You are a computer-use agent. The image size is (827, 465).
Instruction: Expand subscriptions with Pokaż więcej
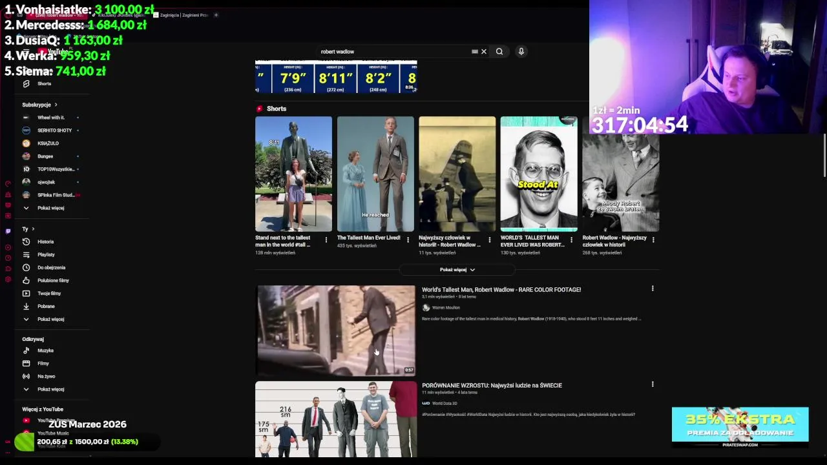pos(50,208)
